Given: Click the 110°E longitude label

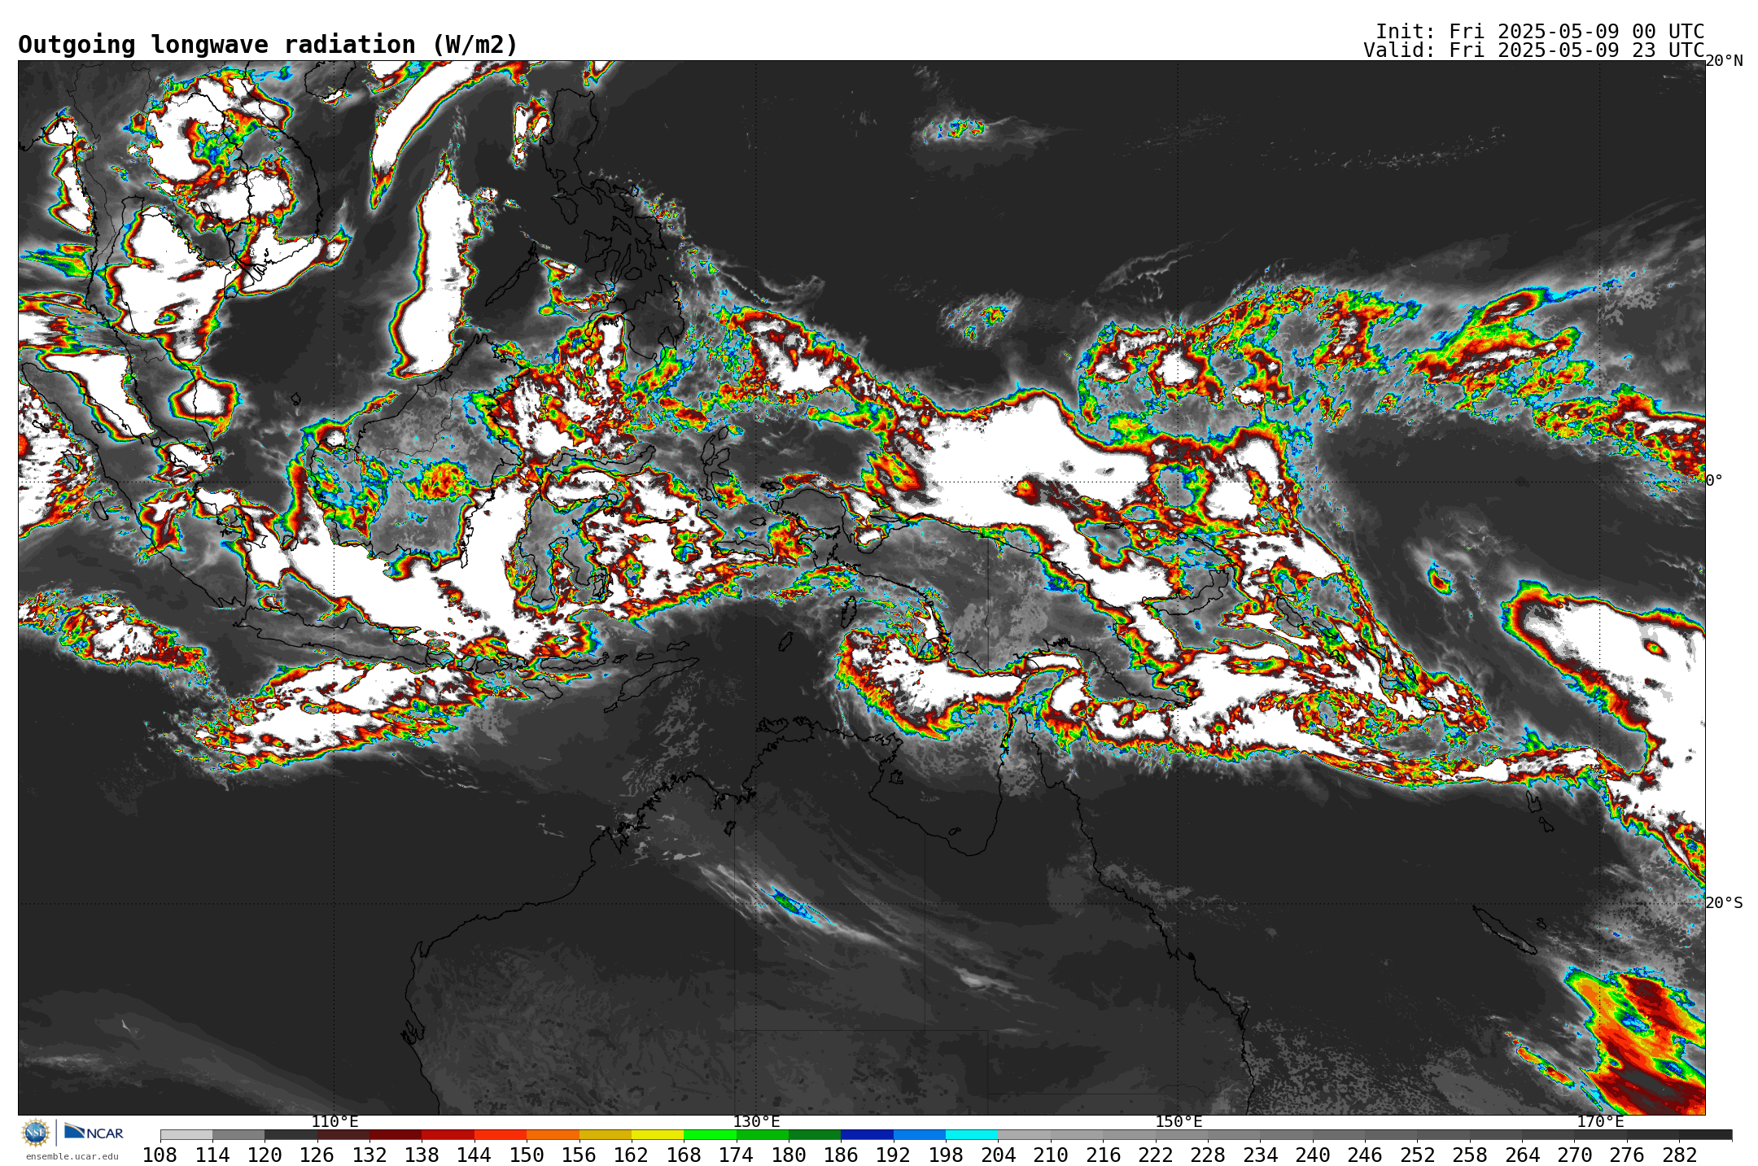Looking at the screenshot, I should (335, 1122).
